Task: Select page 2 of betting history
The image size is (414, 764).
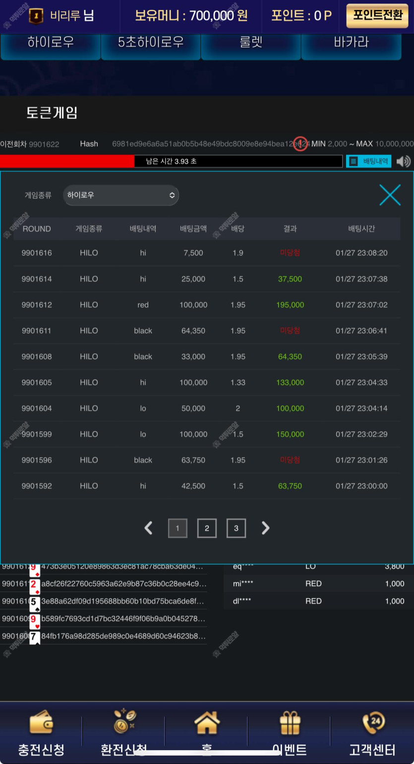Action: 207,529
